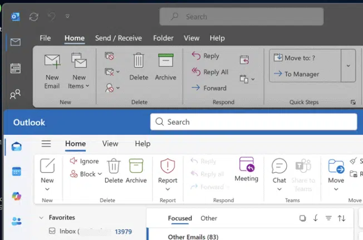Image resolution: width=363 pixels, height=240 pixels.
Task: Select the 'To Manager' quick step
Action: pos(296,74)
